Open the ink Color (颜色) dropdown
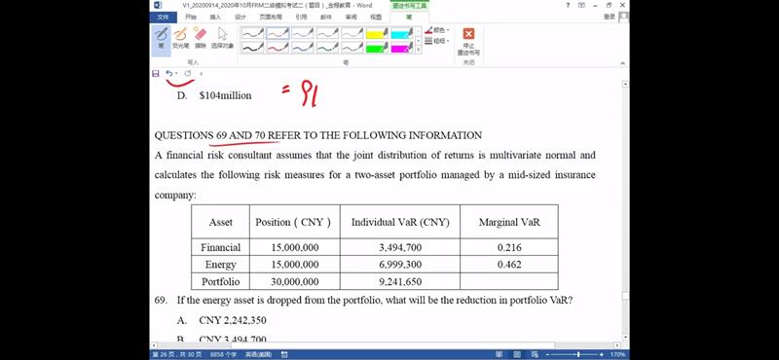779x360 pixels. pyautogui.click(x=437, y=31)
